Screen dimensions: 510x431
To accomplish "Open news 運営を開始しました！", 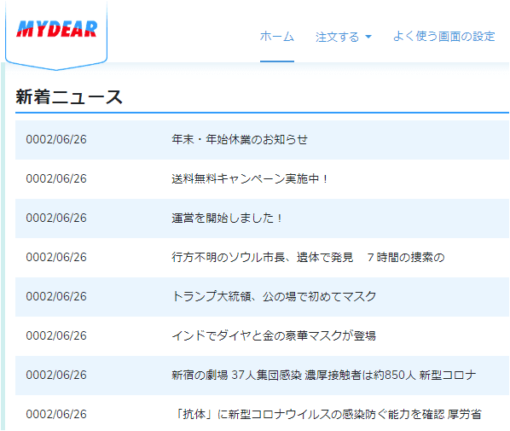I will [x=227, y=218].
